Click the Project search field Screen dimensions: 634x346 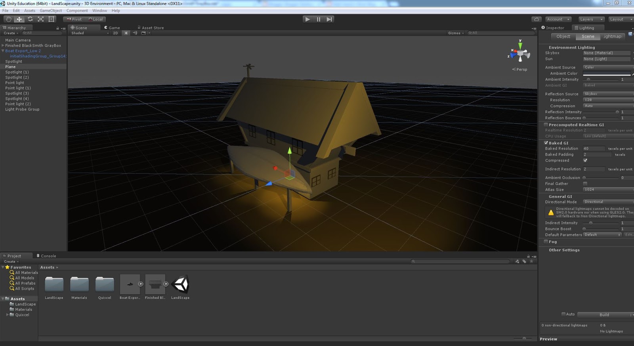[460, 261]
